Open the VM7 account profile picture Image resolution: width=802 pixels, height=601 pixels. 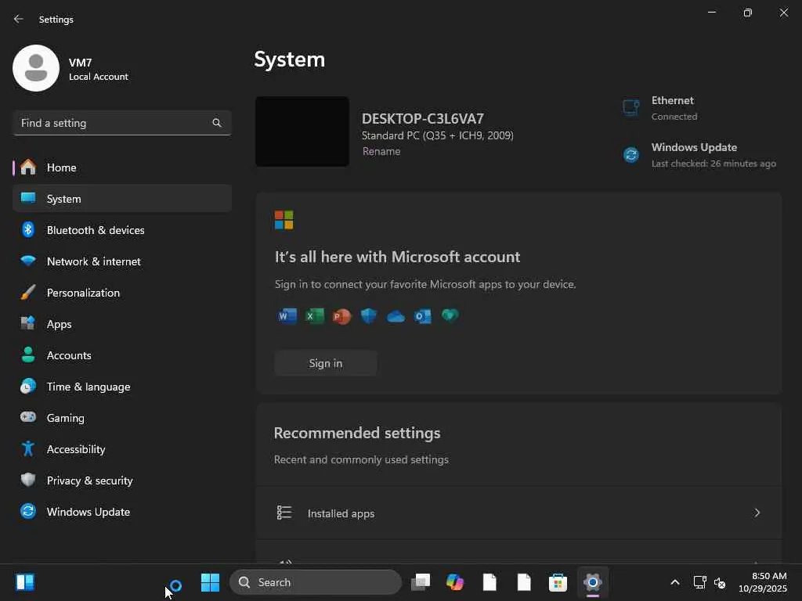pos(36,68)
